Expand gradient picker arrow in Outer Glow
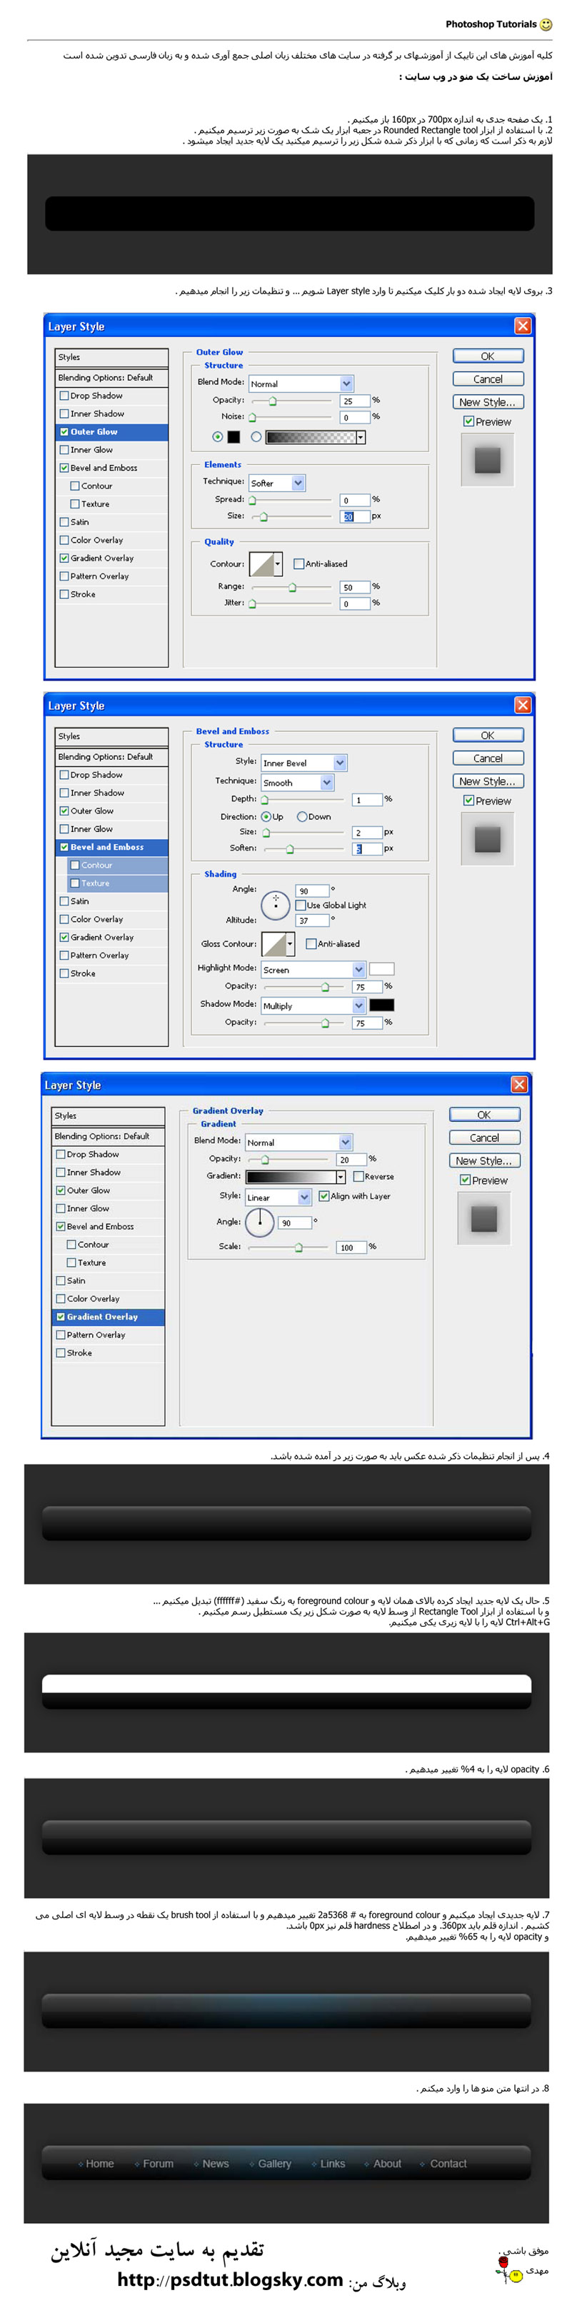 point(361,437)
